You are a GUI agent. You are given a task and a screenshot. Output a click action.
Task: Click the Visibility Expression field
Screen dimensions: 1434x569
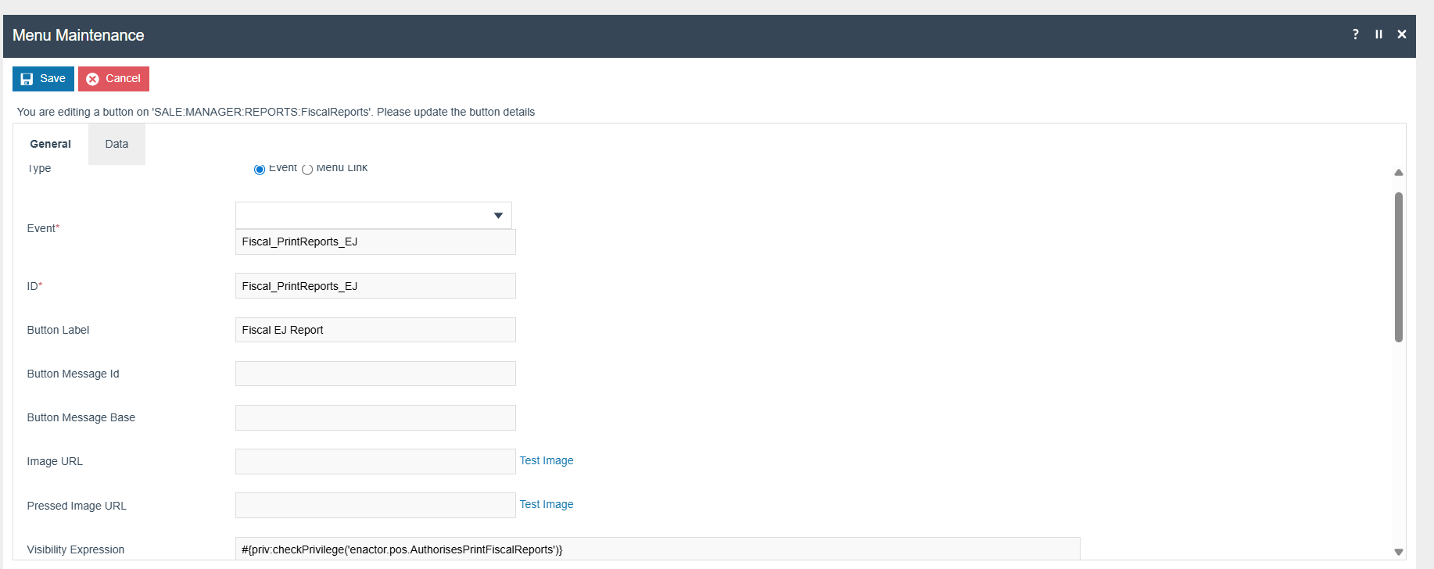coord(657,549)
